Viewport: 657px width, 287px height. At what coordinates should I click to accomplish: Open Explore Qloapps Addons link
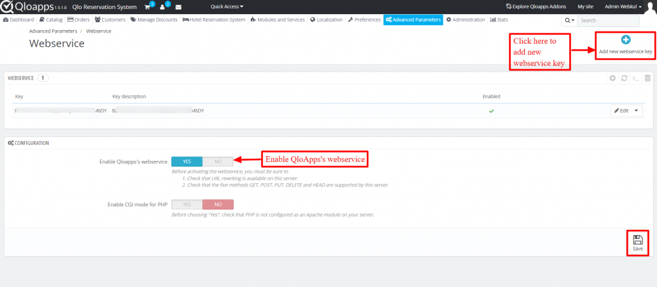coord(536,6)
